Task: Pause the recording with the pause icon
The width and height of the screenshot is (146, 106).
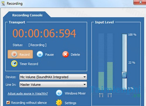Action: tap(40, 54)
